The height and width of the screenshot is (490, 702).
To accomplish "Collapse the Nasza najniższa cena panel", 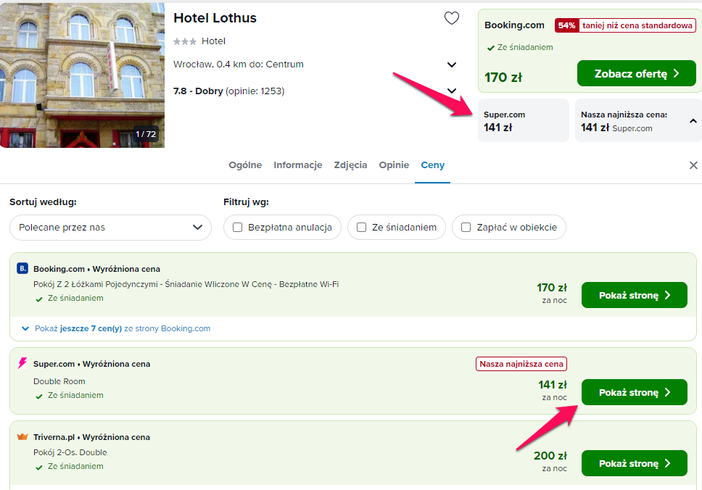I will [693, 121].
